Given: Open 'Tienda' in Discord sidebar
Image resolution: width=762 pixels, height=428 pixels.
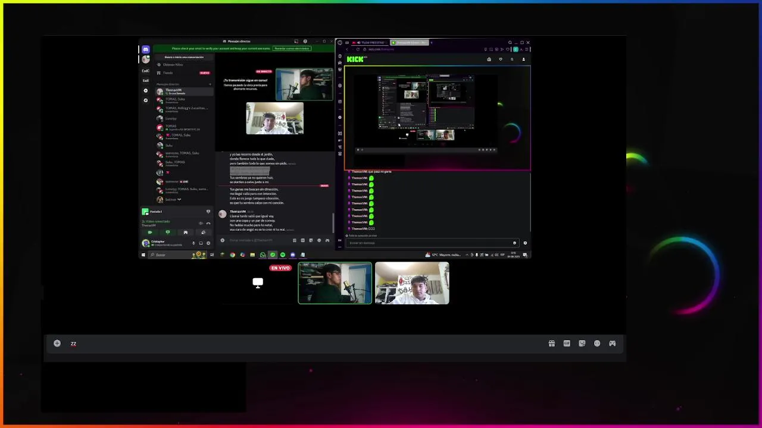Looking at the screenshot, I should (x=184, y=73).
